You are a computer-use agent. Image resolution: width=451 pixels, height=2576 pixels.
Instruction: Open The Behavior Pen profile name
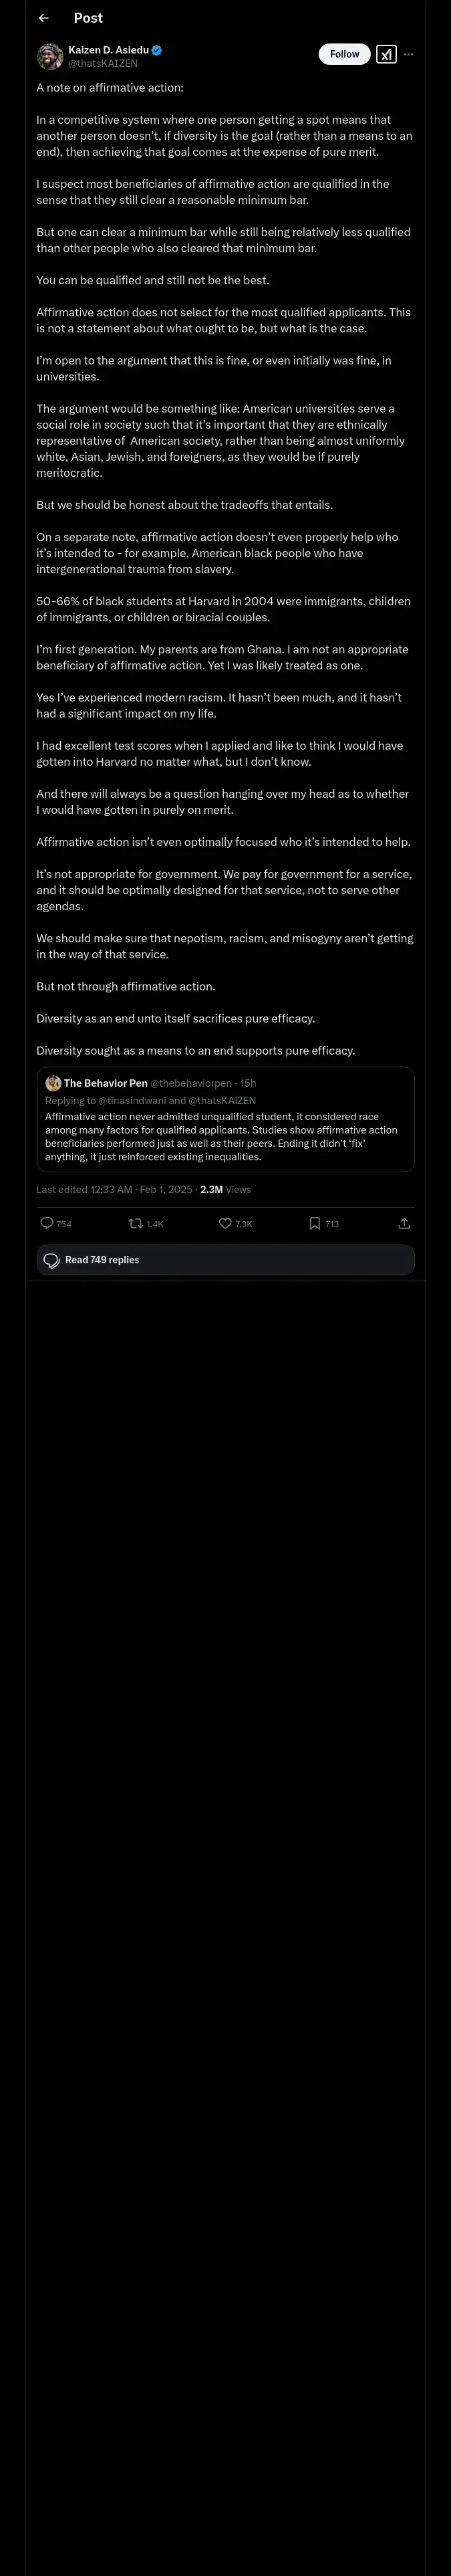(x=106, y=1083)
